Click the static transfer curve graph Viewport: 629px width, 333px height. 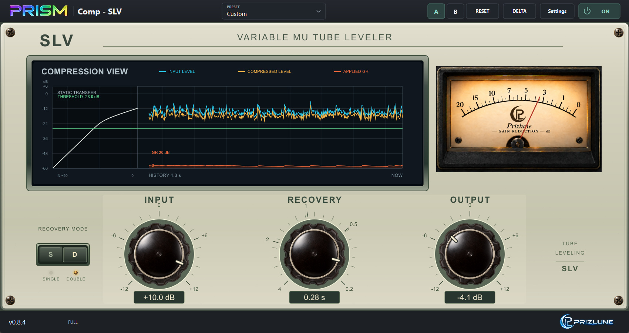[95, 127]
